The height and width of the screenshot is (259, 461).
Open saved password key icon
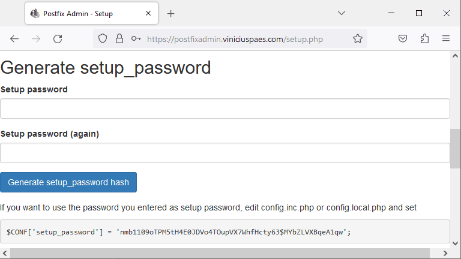click(136, 38)
